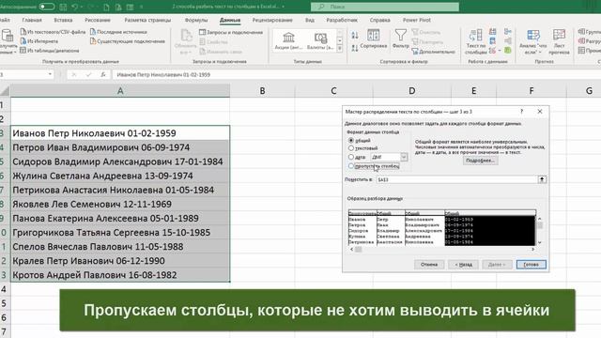Click Запросы и подключения
The height and width of the screenshot is (338, 601).
click(x=231, y=32)
